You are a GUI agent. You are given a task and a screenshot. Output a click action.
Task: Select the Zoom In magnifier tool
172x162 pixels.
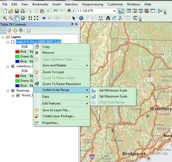pos(5,18)
